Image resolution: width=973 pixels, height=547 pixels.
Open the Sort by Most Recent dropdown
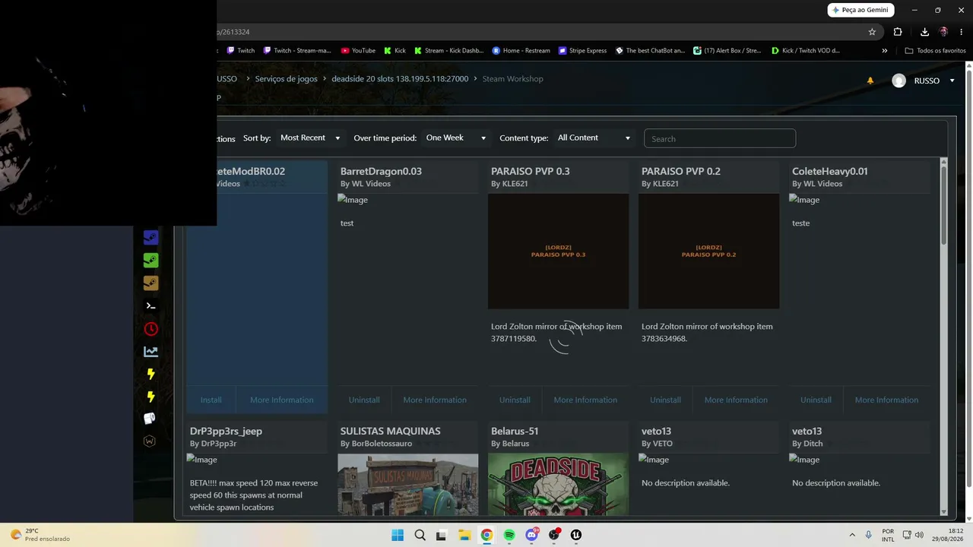310,138
